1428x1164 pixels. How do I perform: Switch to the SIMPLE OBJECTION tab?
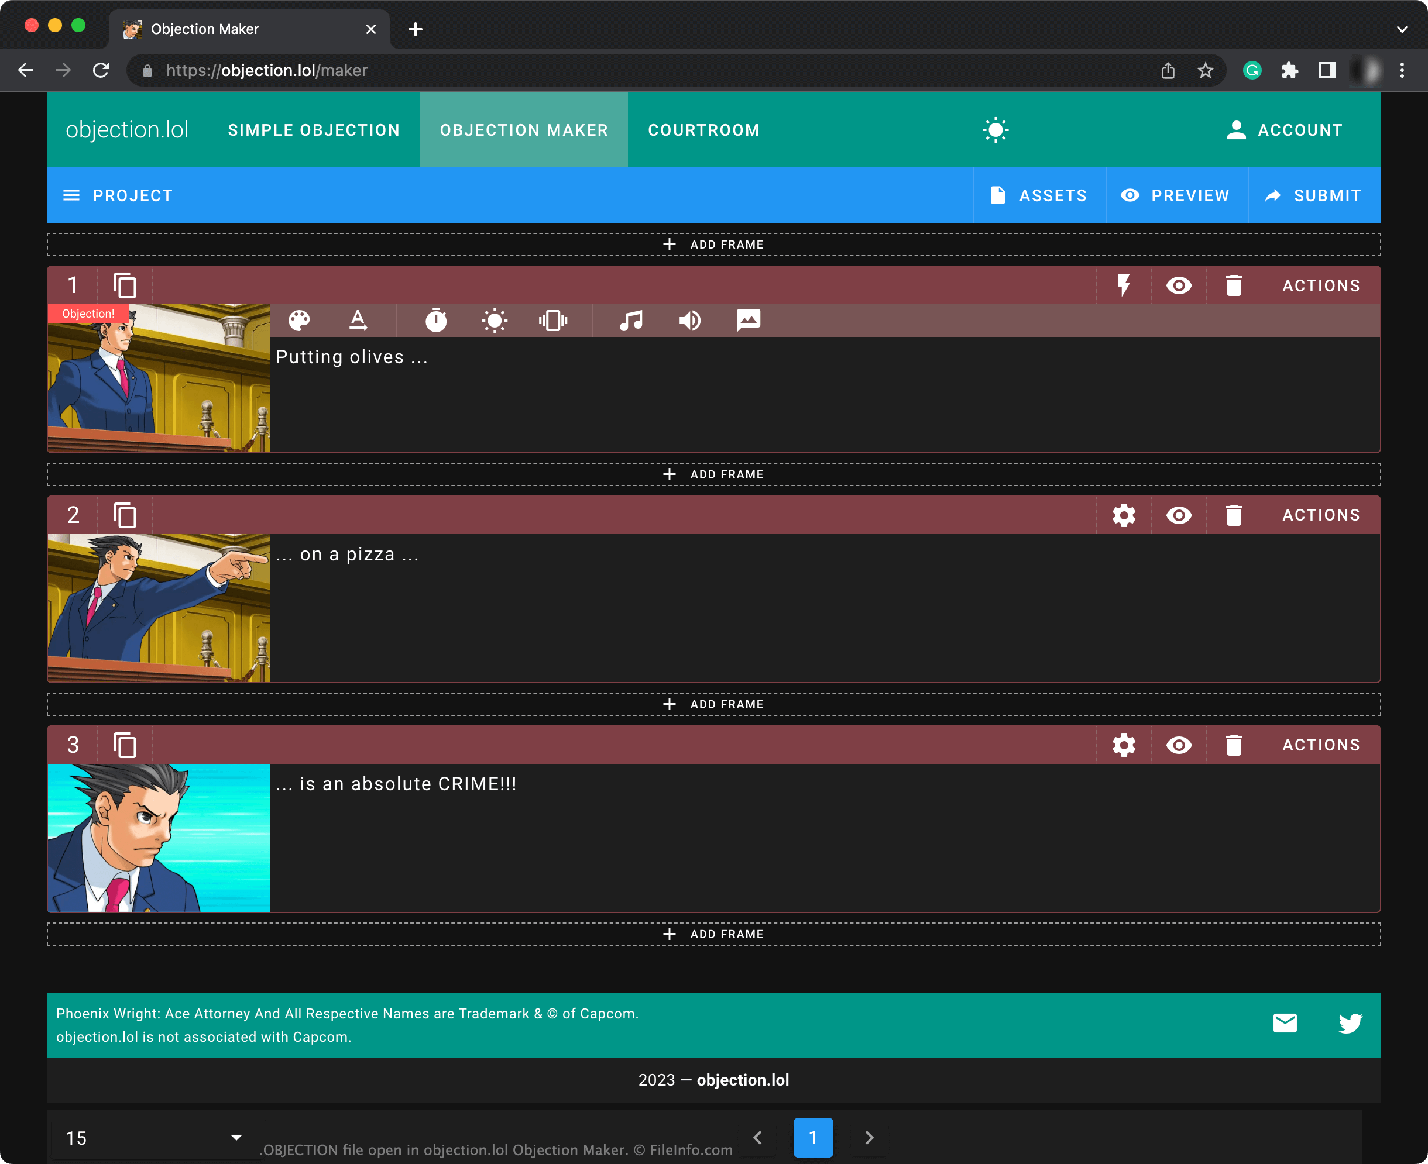313,130
